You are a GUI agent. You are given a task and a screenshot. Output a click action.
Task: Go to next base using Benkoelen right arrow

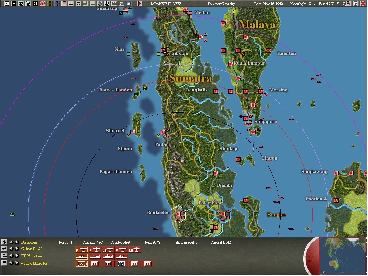pyautogui.click(x=17, y=242)
